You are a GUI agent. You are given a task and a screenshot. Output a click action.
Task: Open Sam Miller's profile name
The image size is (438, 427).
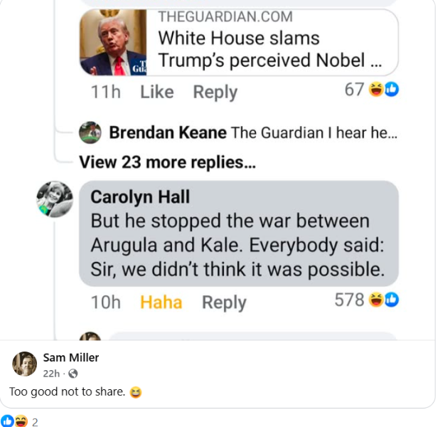coord(71,358)
